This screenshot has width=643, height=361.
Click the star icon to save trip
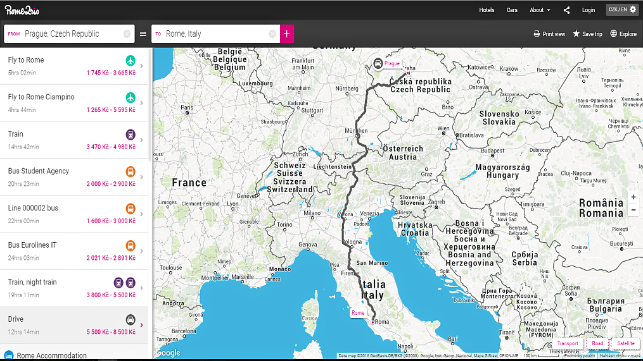576,34
